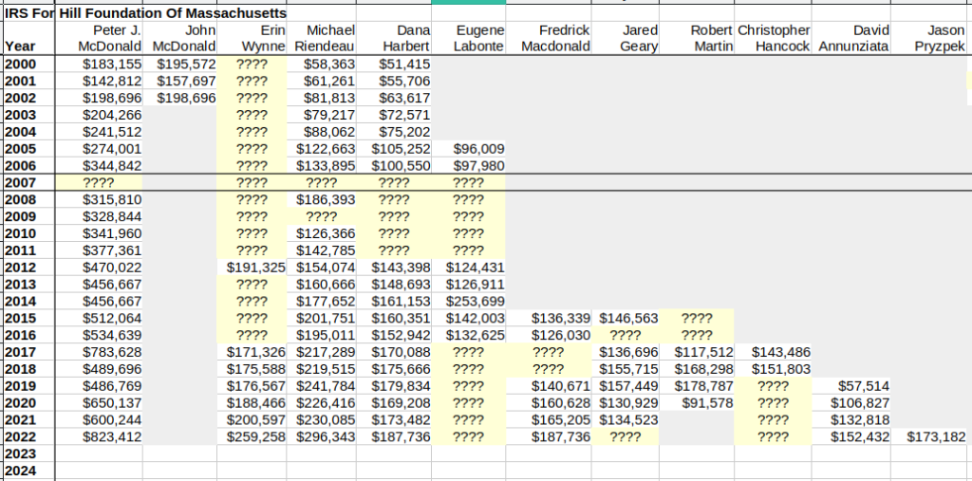
Task: Select Robert Martin's $91,578 cell
Action: tap(699, 403)
